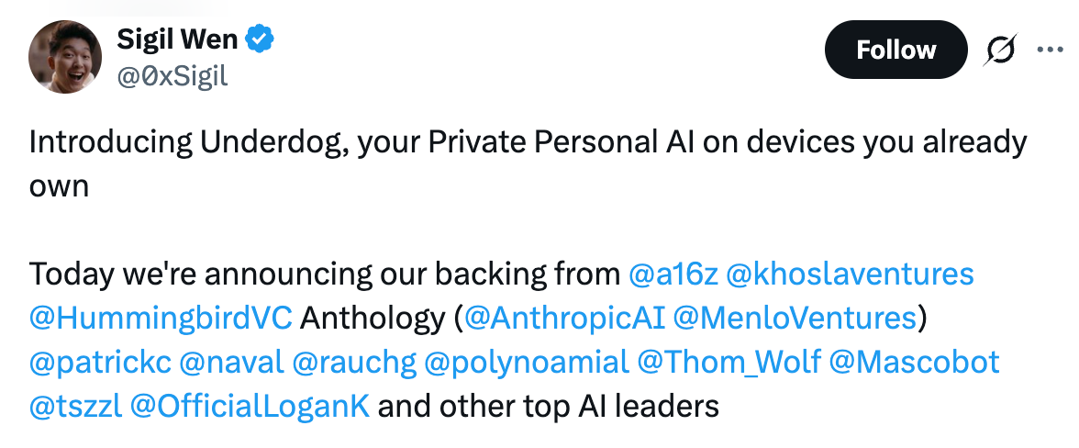Open the Sigil Wen display name
This screenshot has width=1079, height=448.
tap(178, 39)
